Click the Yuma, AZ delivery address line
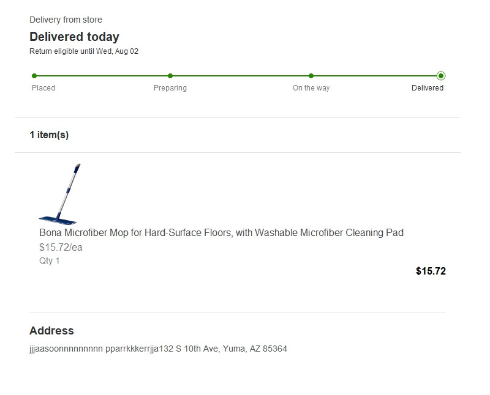490x395 pixels. click(158, 349)
